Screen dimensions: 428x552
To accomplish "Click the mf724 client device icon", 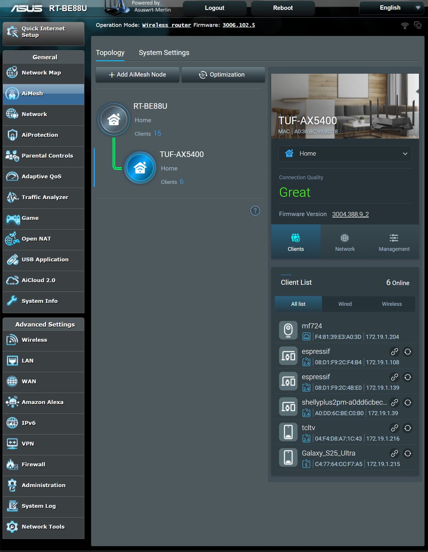I will (x=288, y=330).
